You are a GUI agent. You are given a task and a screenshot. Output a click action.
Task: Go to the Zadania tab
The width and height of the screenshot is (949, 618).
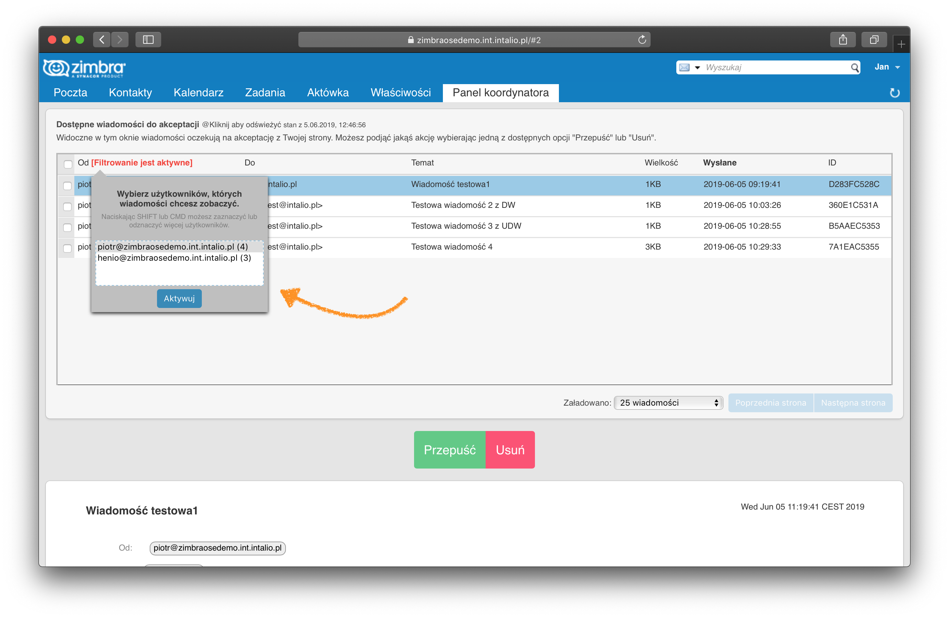coord(265,92)
